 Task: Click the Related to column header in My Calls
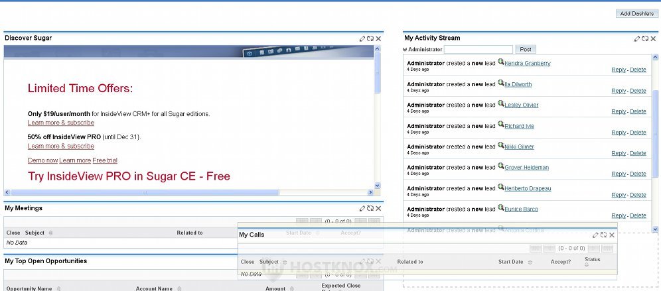click(409, 262)
